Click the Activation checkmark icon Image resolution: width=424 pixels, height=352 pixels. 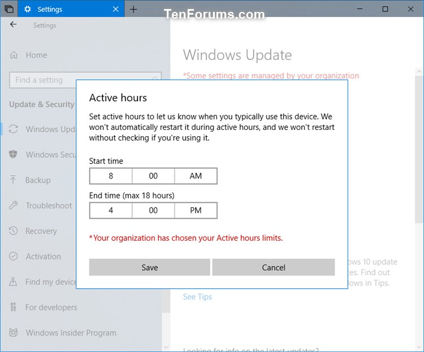[x=13, y=256]
